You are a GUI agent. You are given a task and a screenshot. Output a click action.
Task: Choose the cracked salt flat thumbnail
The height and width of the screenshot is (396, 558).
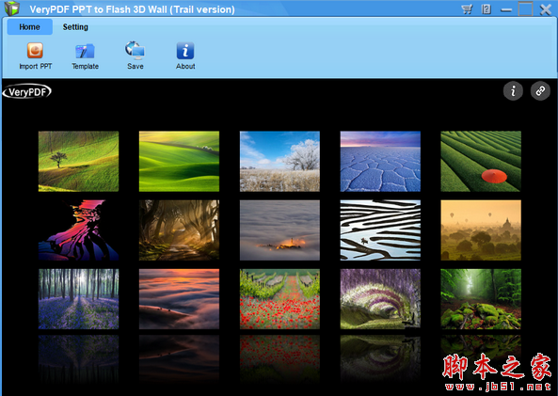coord(380,161)
